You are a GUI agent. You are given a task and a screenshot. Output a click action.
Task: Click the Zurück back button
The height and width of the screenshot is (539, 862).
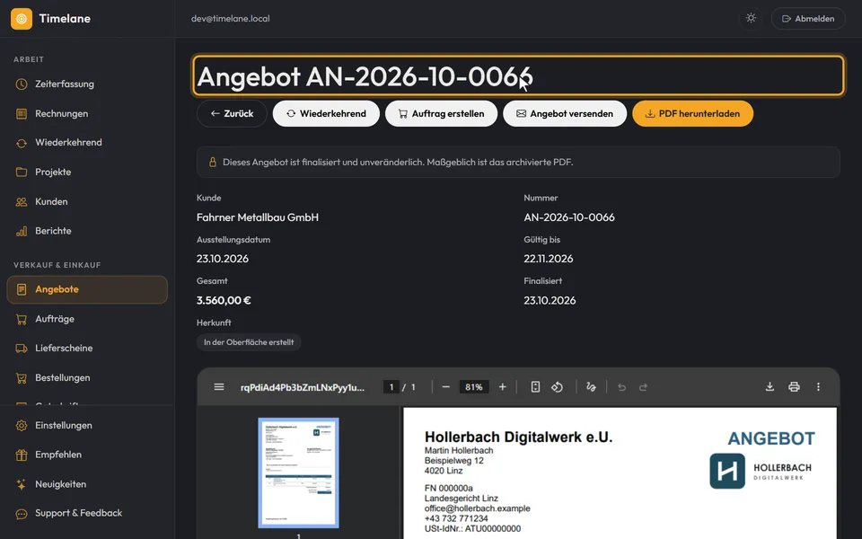click(x=232, y=114)
